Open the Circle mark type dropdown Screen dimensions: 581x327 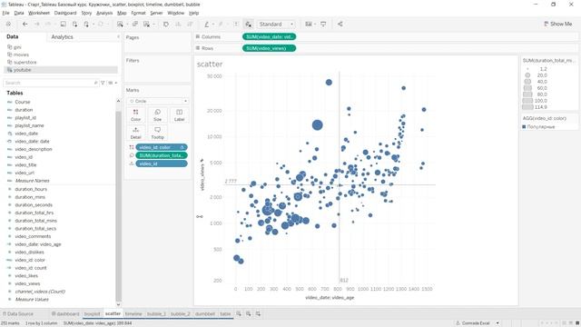point(157,101)
